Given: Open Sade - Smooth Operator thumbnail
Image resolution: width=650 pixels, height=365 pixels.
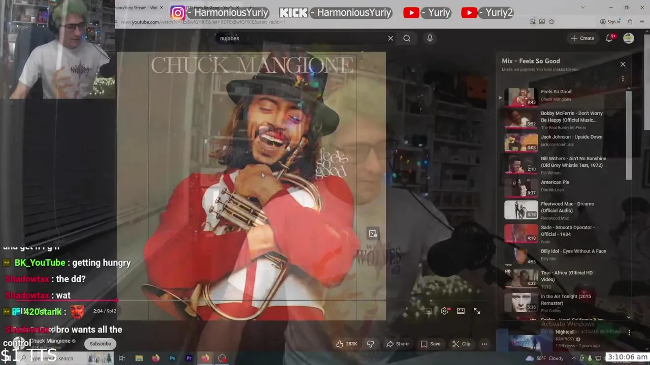Looking at the screenshot, I should tap(521, 233).
